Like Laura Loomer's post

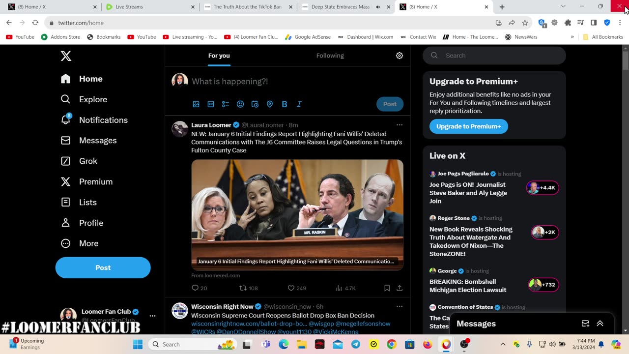[x=297, y=288]
